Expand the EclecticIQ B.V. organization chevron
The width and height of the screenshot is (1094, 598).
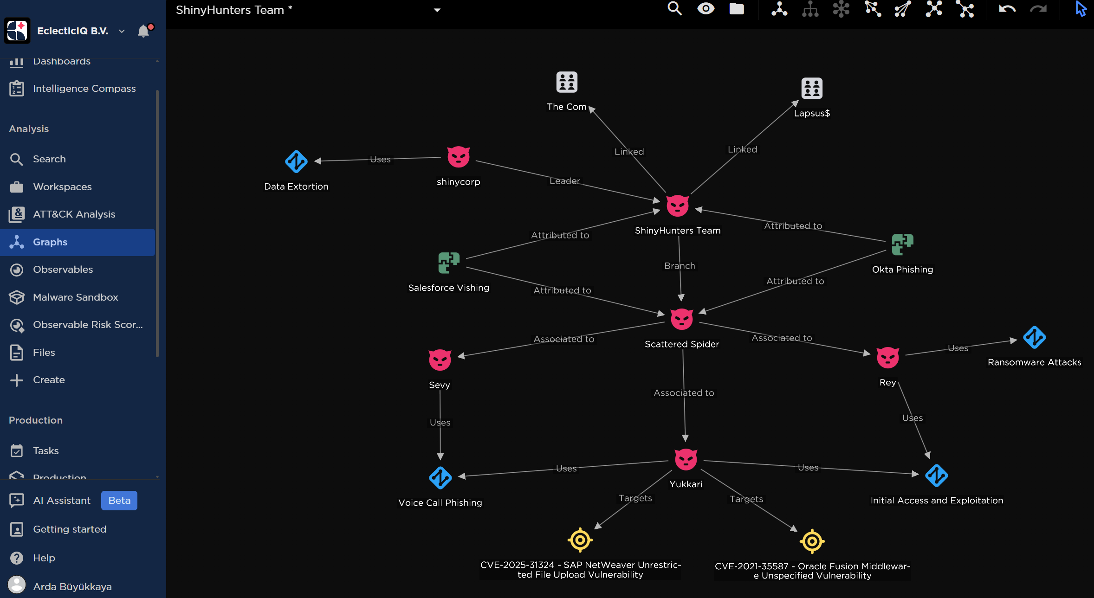[122, 32]
